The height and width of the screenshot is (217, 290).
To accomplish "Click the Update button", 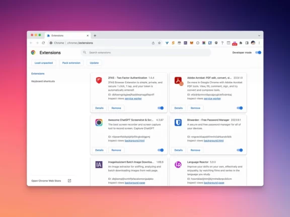I will [94, 63].
